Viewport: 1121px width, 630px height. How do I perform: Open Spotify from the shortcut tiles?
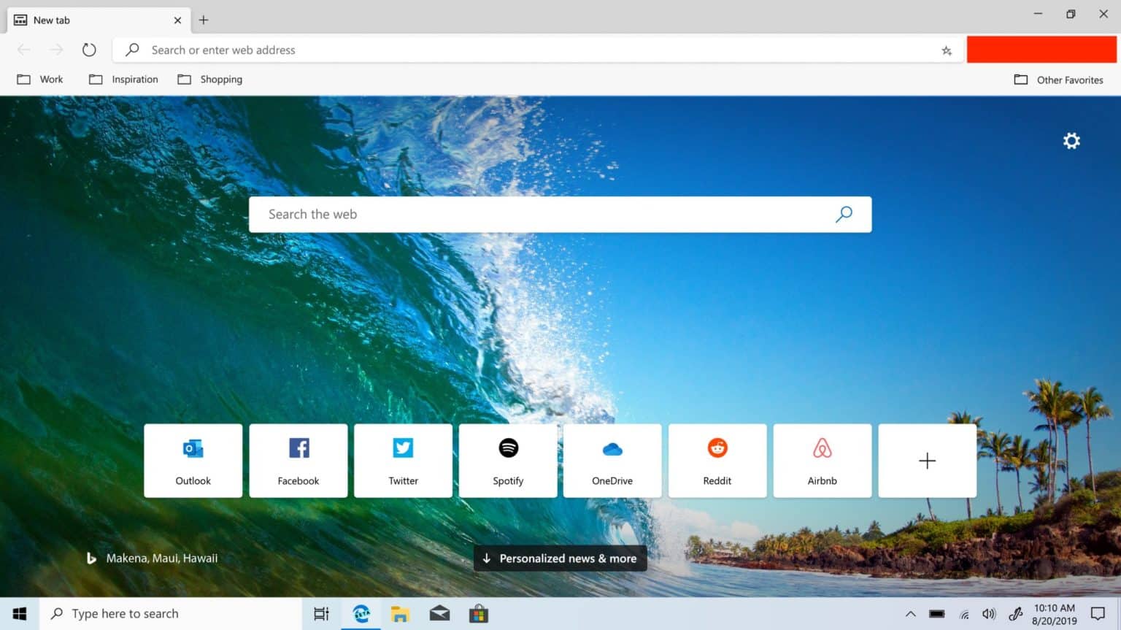507,460
